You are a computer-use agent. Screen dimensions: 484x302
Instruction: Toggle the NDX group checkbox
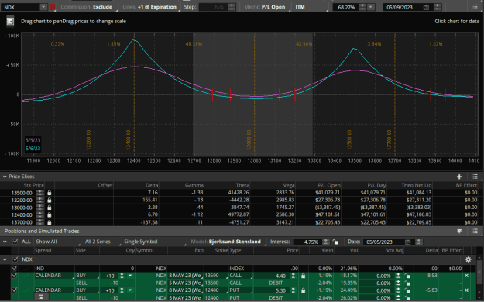click(15, 259)
